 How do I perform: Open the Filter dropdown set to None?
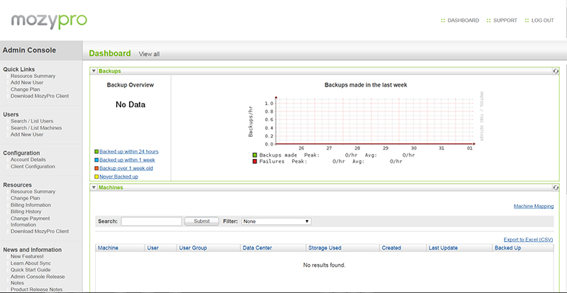click(x=276, y=221)
